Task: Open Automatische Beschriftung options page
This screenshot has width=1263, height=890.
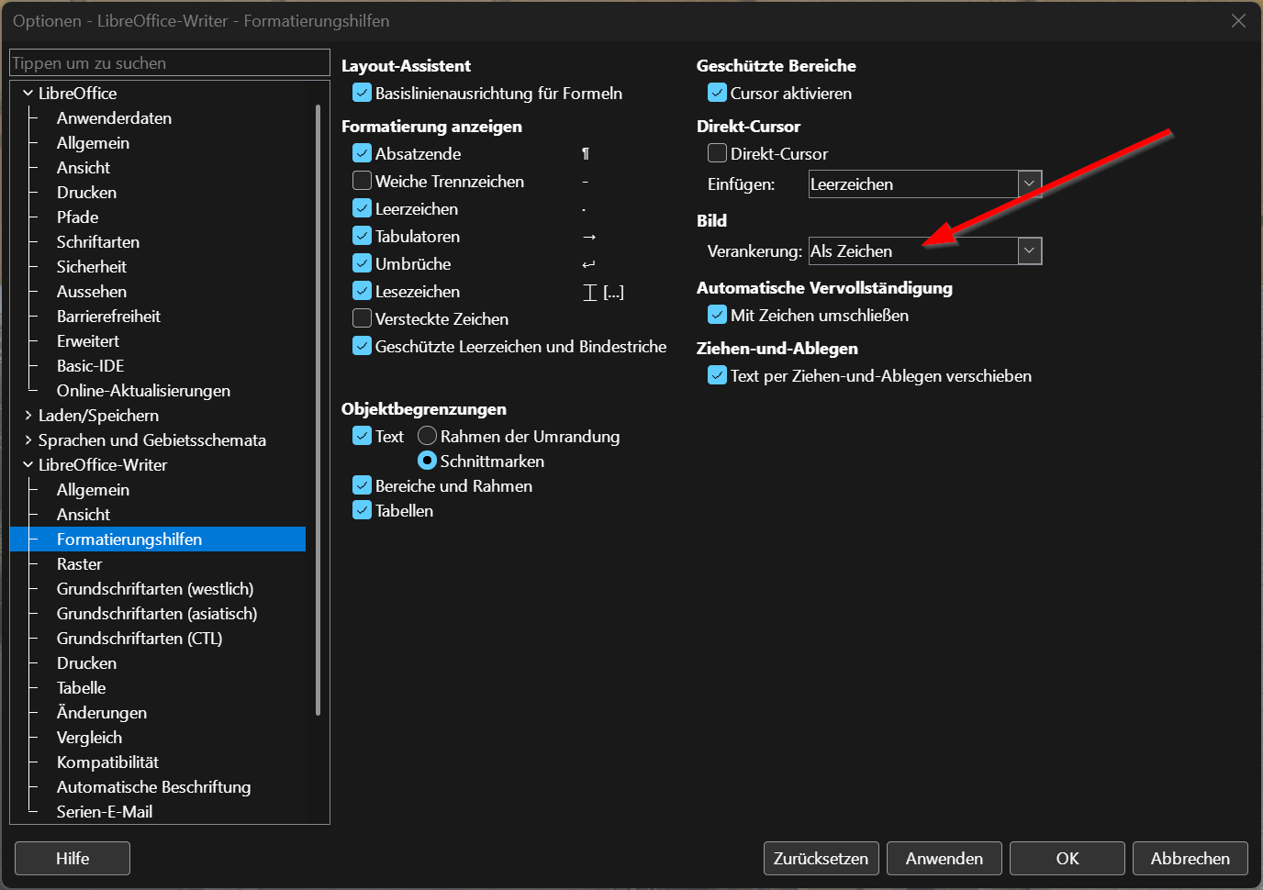Action: click(x=153, y=787)
